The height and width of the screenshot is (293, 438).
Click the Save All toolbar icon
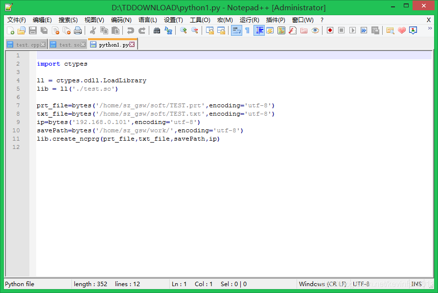click(x=44, y=30)
